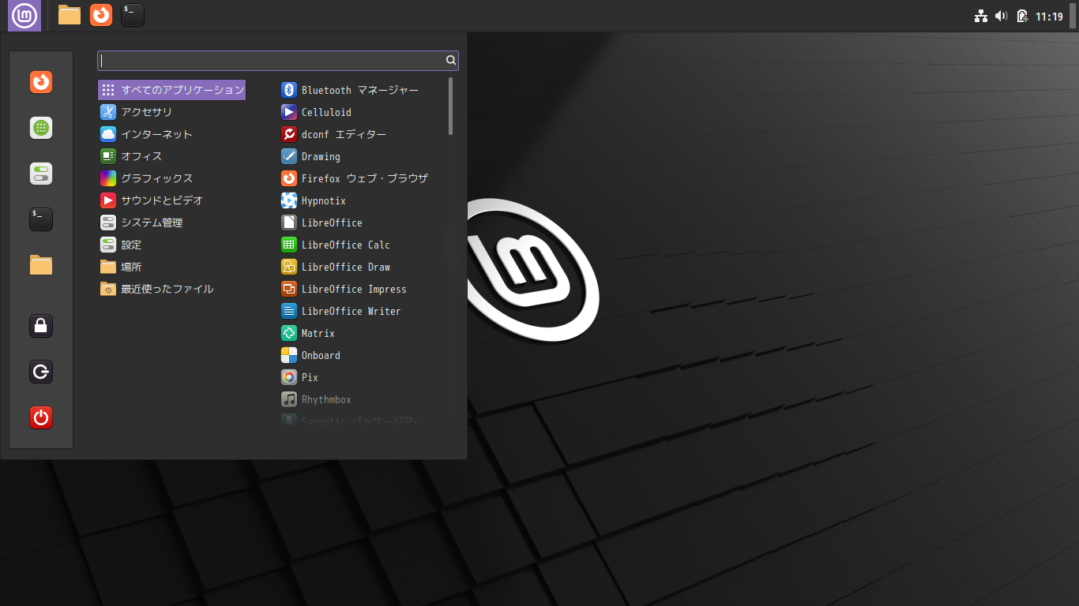The image size is (1079, 606).
Task: Select the すべてのアプリケーション category
Action: 171,90
